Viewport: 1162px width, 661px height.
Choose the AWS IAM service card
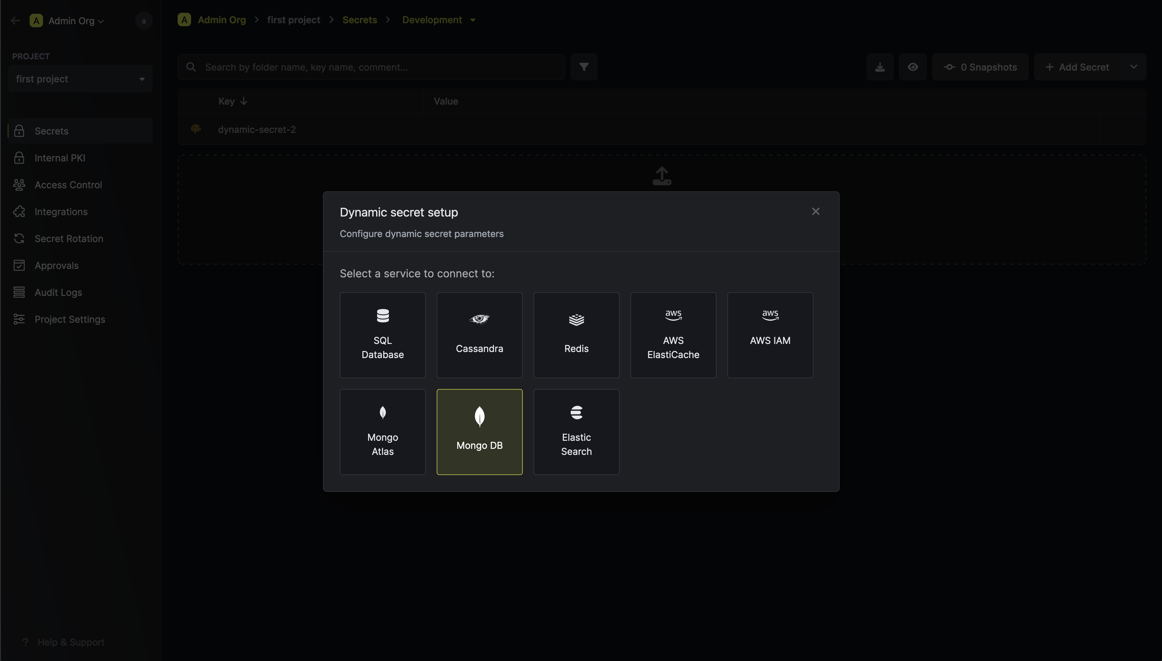[x=770, y=335]
